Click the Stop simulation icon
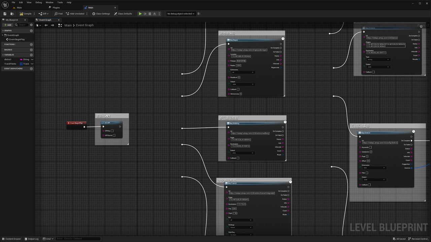The image size is (431, 242). click(x=150, y=14)
